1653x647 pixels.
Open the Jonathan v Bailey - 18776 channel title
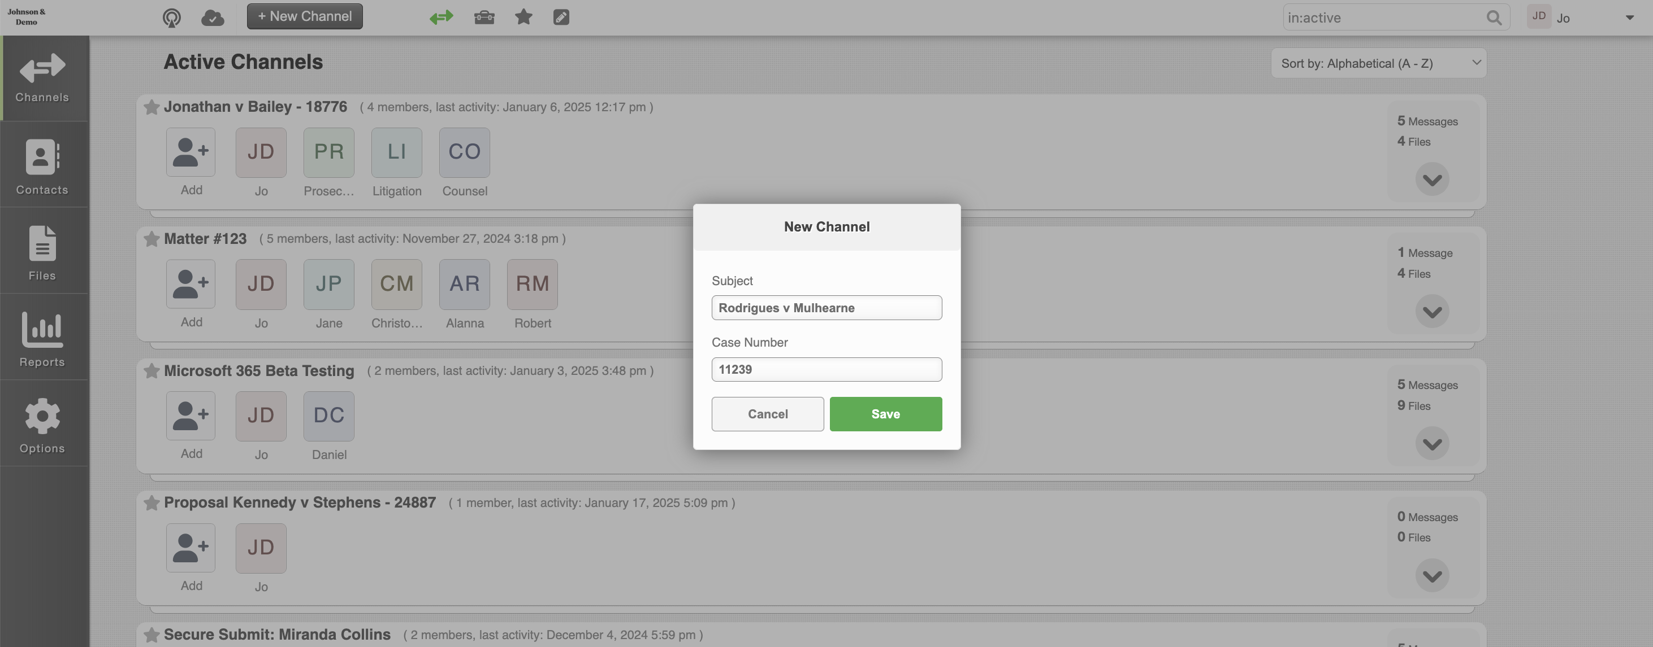coord(256,107)
